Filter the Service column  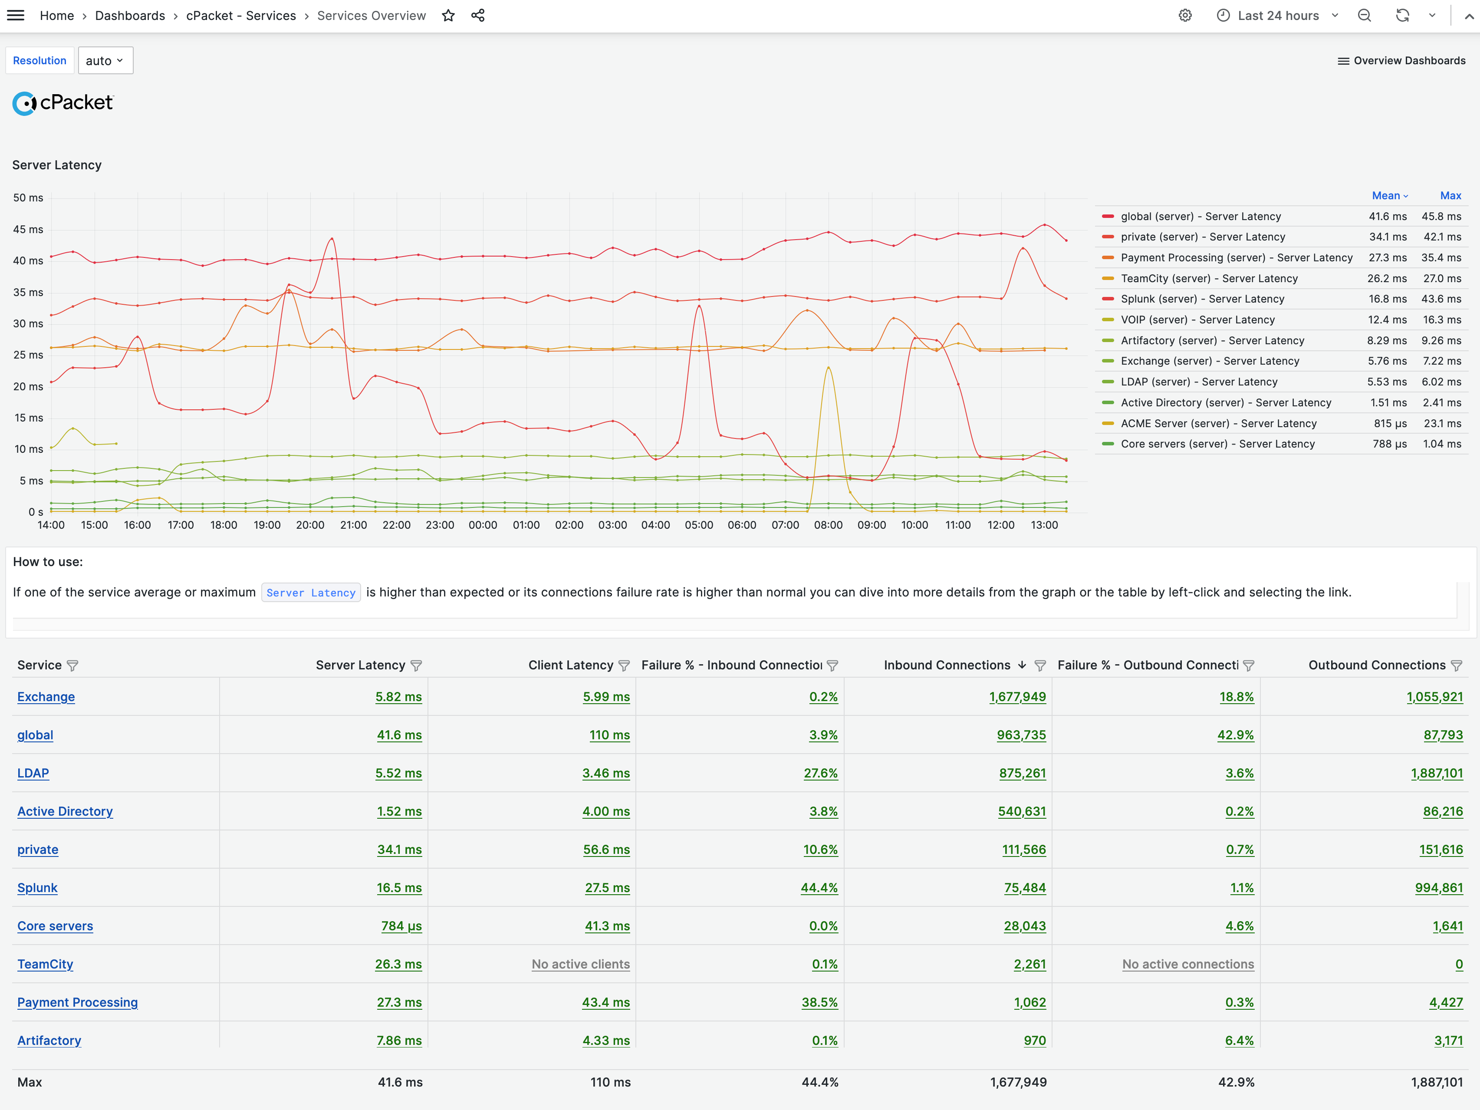(73, 666)
